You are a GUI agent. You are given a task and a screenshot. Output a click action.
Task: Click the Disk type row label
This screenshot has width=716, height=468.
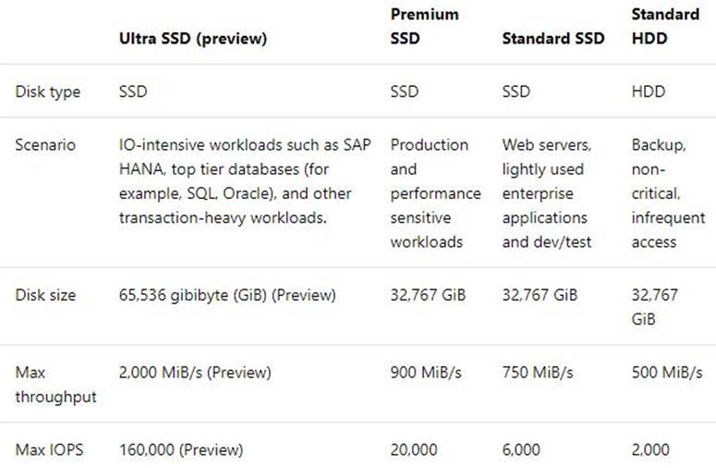click(48, 92)
